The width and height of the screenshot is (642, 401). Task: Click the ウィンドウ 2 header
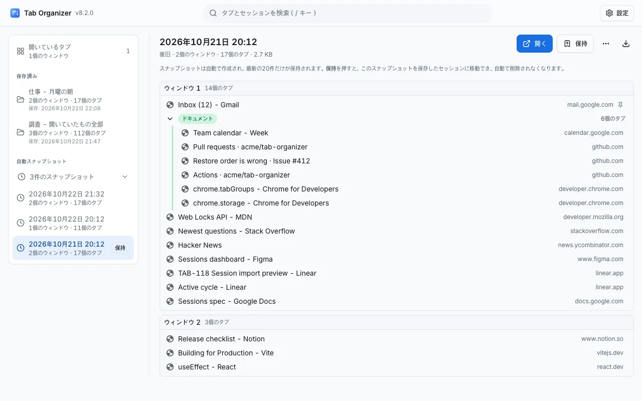click(x=397, y=322)
